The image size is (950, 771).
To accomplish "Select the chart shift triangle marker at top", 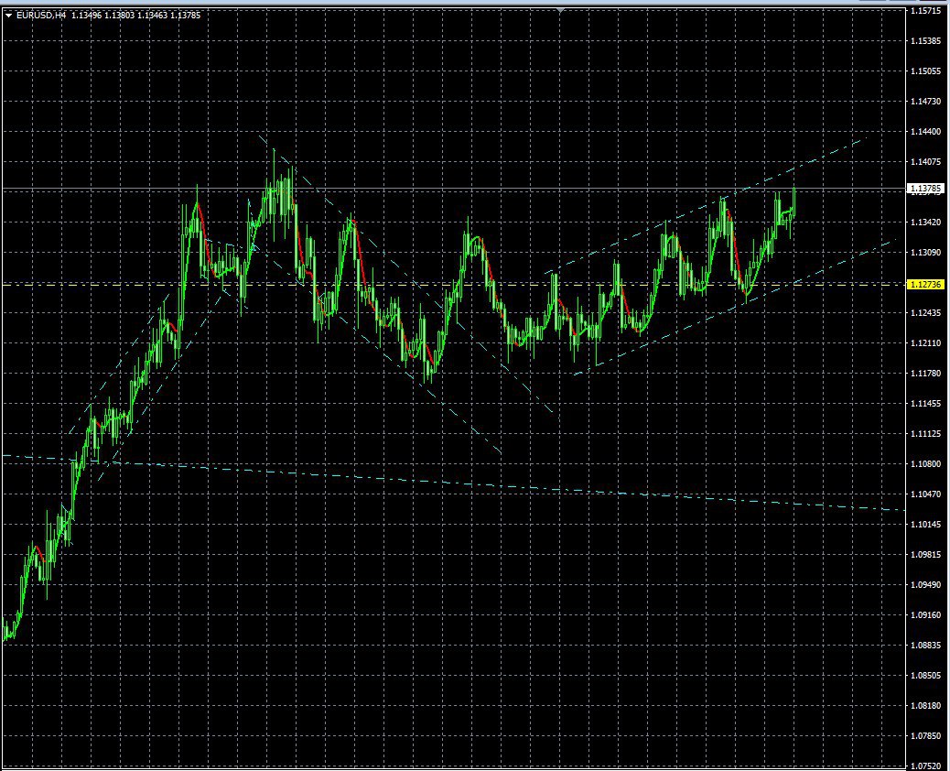I will click(x=562, y=10).
